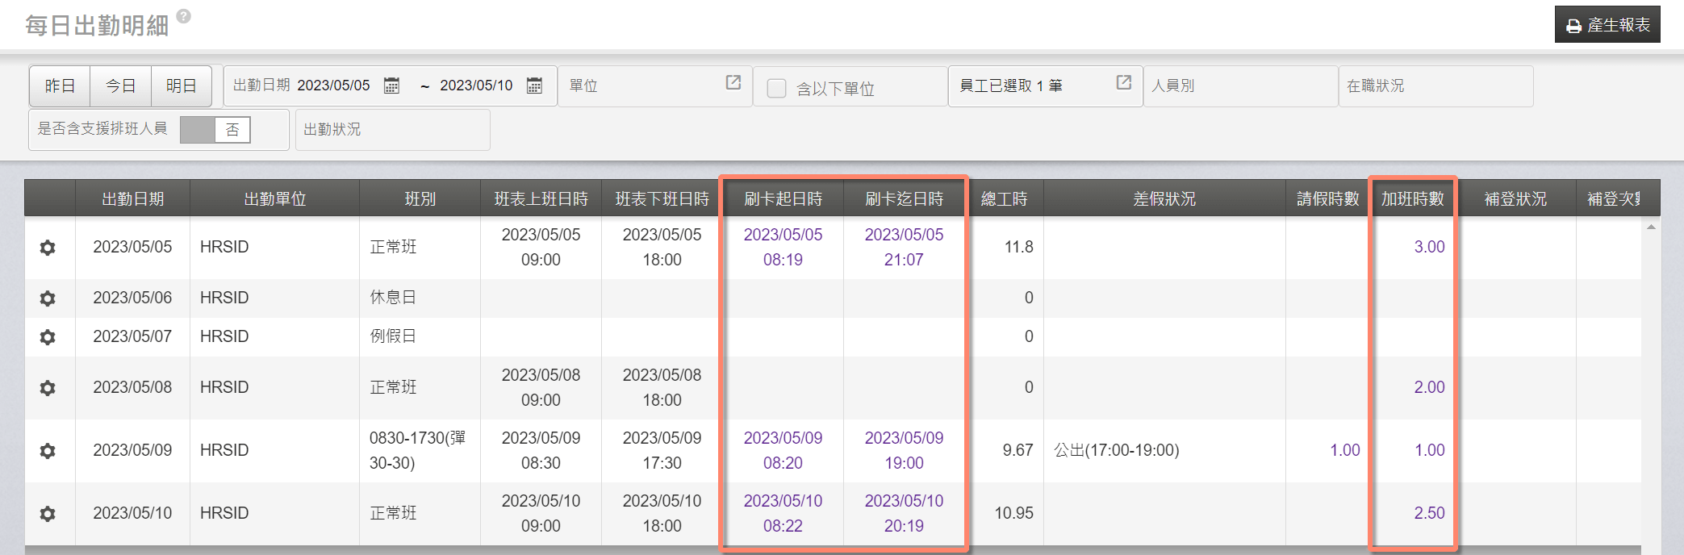The image size is (1684, 555).
Task: Open settings gear for 2023/05/08 row
Action: pos(48,388)
